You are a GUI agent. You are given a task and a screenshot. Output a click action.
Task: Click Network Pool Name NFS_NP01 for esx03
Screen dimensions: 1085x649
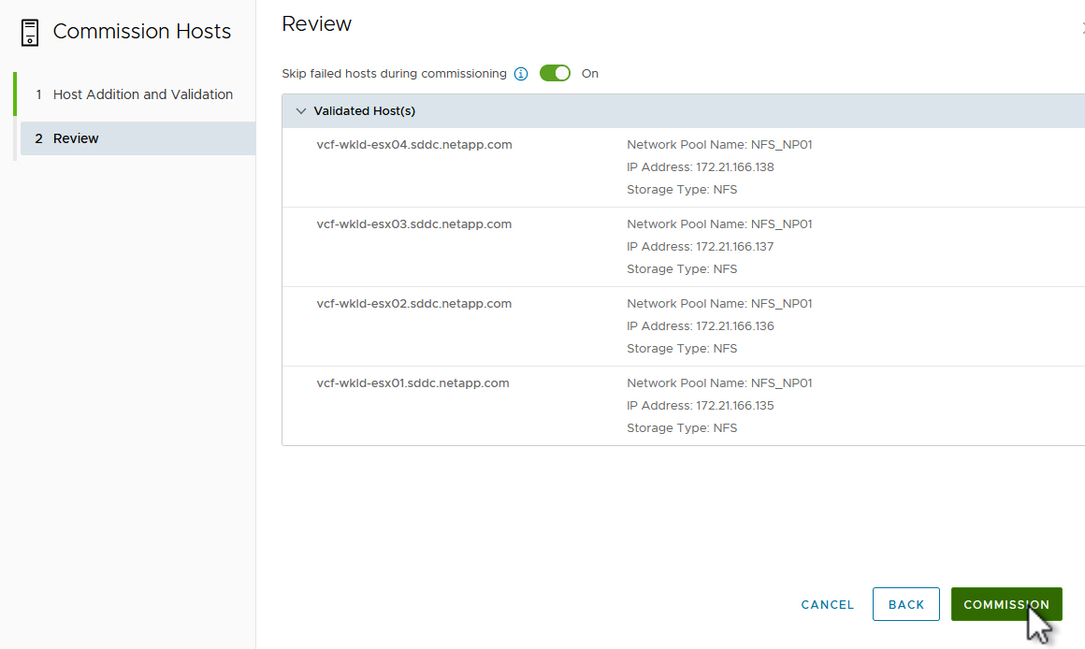click(x=719, y=224)
